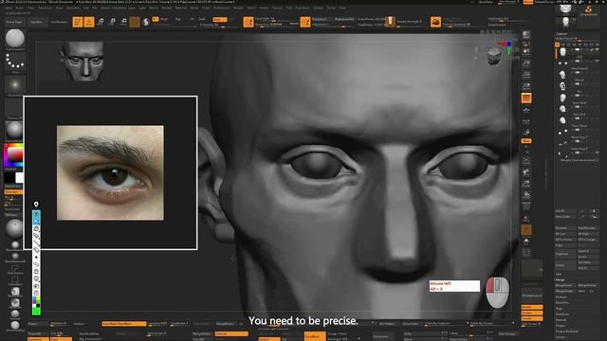Open the stroke type dots thumbnail
This screenshot has width=607, height=341.
click(15, 62)
